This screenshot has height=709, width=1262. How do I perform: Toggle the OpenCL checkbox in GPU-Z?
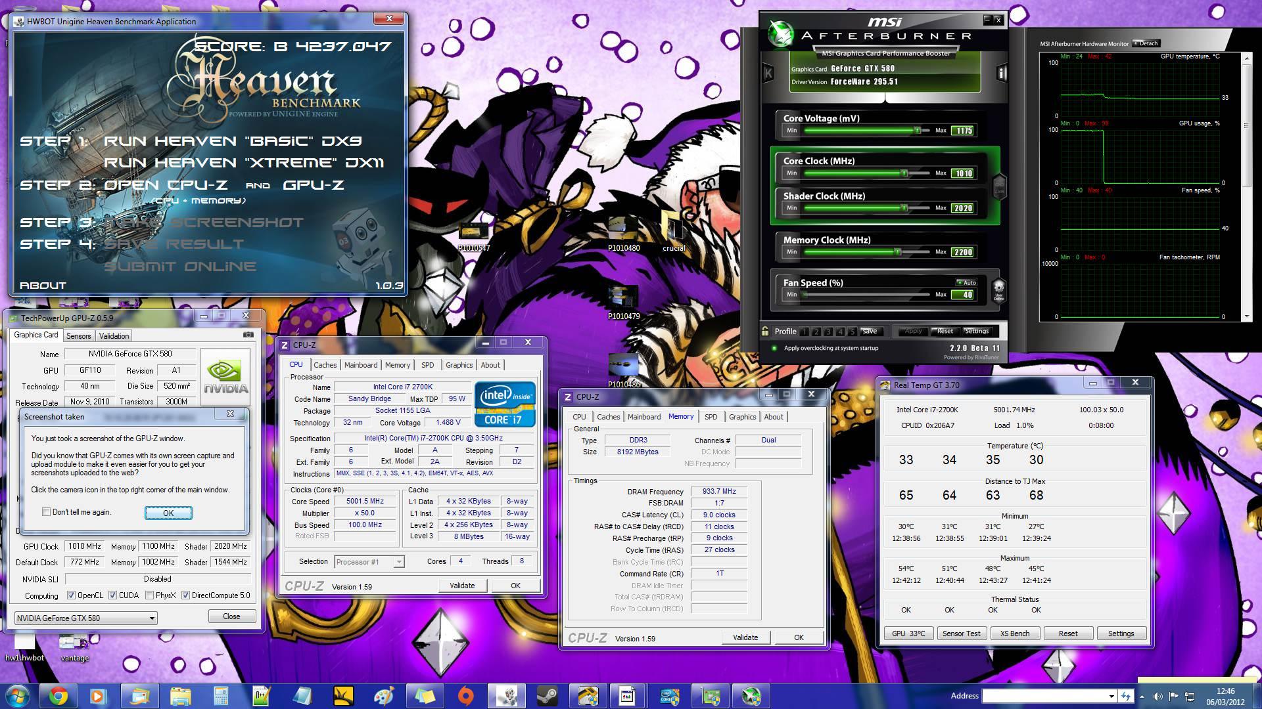tap(71, 595)
